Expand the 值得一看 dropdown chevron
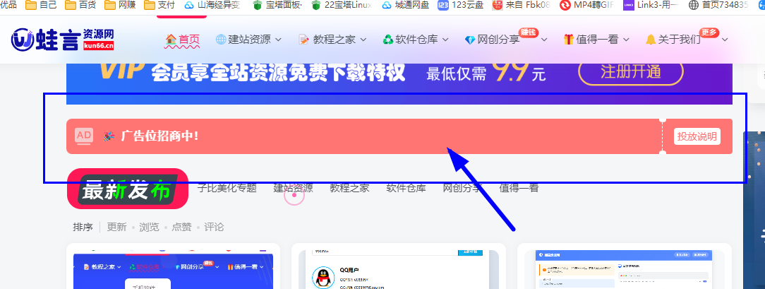The width and height of the screenshot is (765, 289). tap(626, 40)
